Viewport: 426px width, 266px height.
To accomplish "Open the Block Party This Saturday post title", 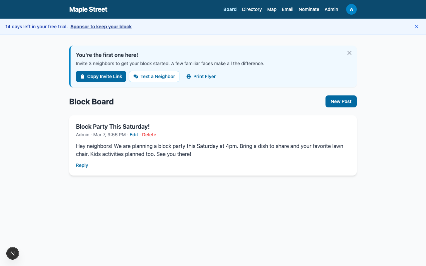I will click(x=113, y=126).
